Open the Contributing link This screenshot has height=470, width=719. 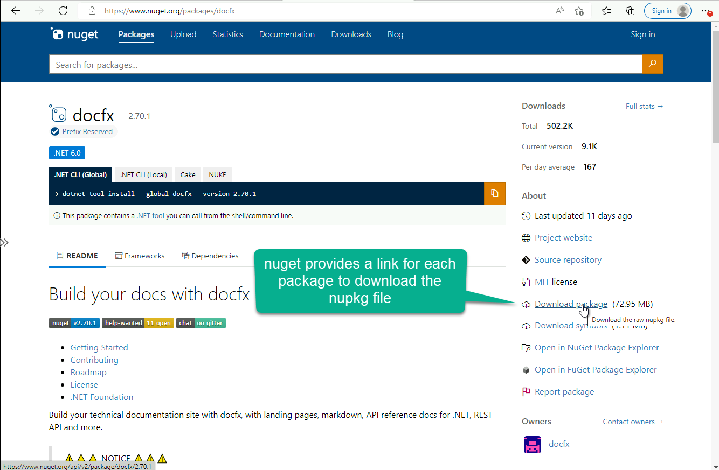pyautogui.click(x=94, y=360)
